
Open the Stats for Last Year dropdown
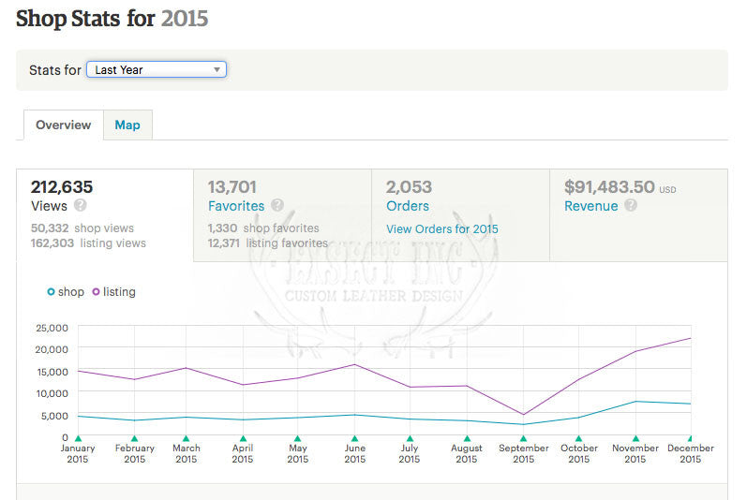[156, 69]
